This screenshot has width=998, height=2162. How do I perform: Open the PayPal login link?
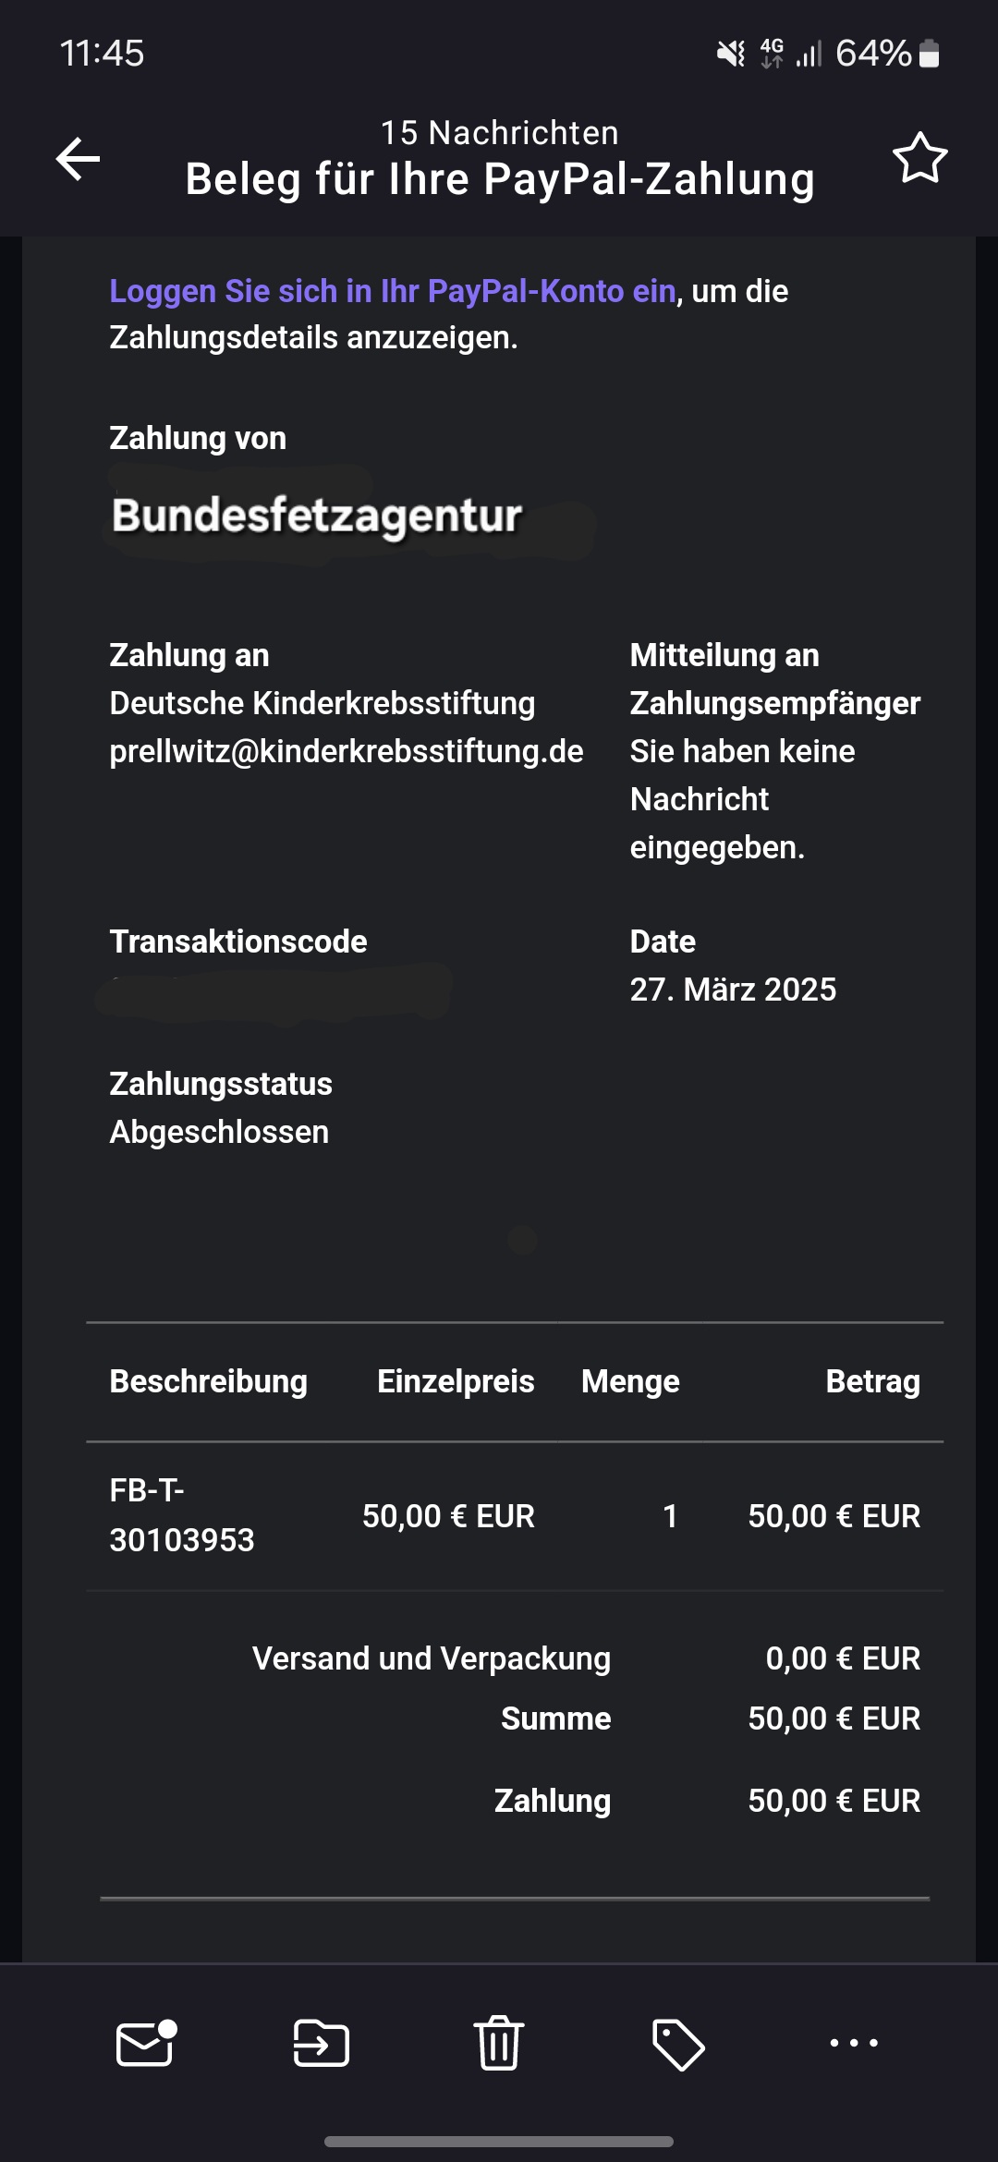tap(393, 291)
